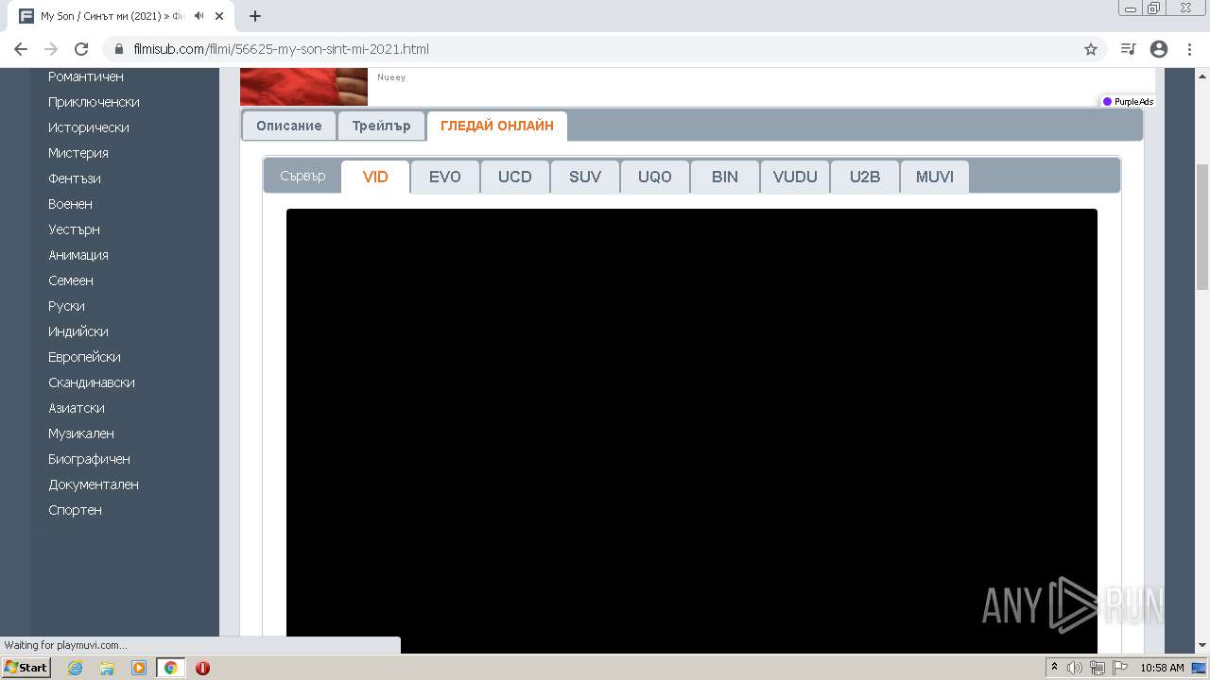
Task: Click the Nueey ad caption
Action: coord(391,77)
